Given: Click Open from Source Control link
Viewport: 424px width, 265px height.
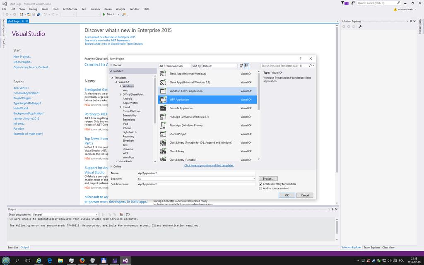Looking at the screenshot, I should [31, 67].
